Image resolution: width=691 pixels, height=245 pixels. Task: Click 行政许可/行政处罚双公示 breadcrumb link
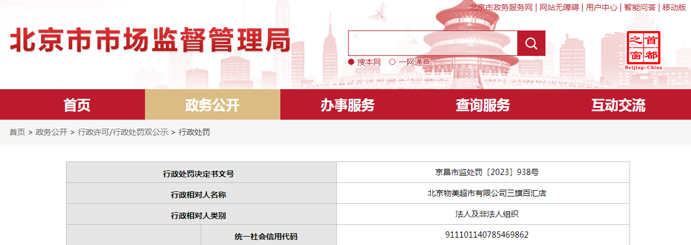[123, 132]
